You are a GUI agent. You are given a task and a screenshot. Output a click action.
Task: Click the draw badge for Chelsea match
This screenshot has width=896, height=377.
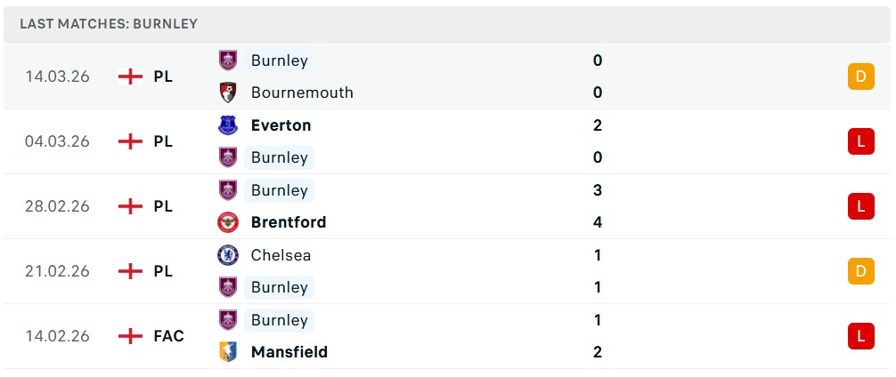point(860,271)
